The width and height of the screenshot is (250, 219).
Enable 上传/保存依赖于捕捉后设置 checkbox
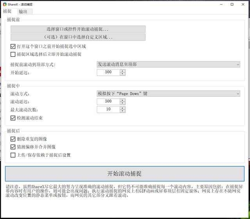[13, 155]
